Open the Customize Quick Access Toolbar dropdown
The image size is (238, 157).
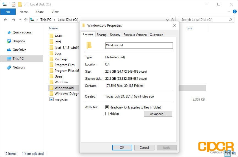[25, 5]
